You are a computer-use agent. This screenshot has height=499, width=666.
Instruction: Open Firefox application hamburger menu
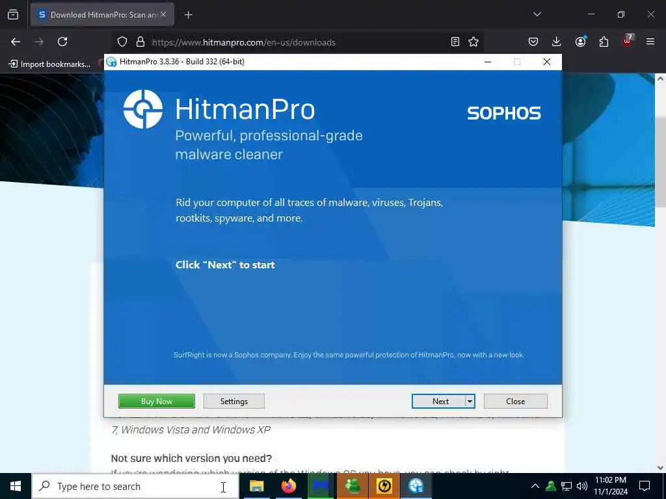pos(650,42)
